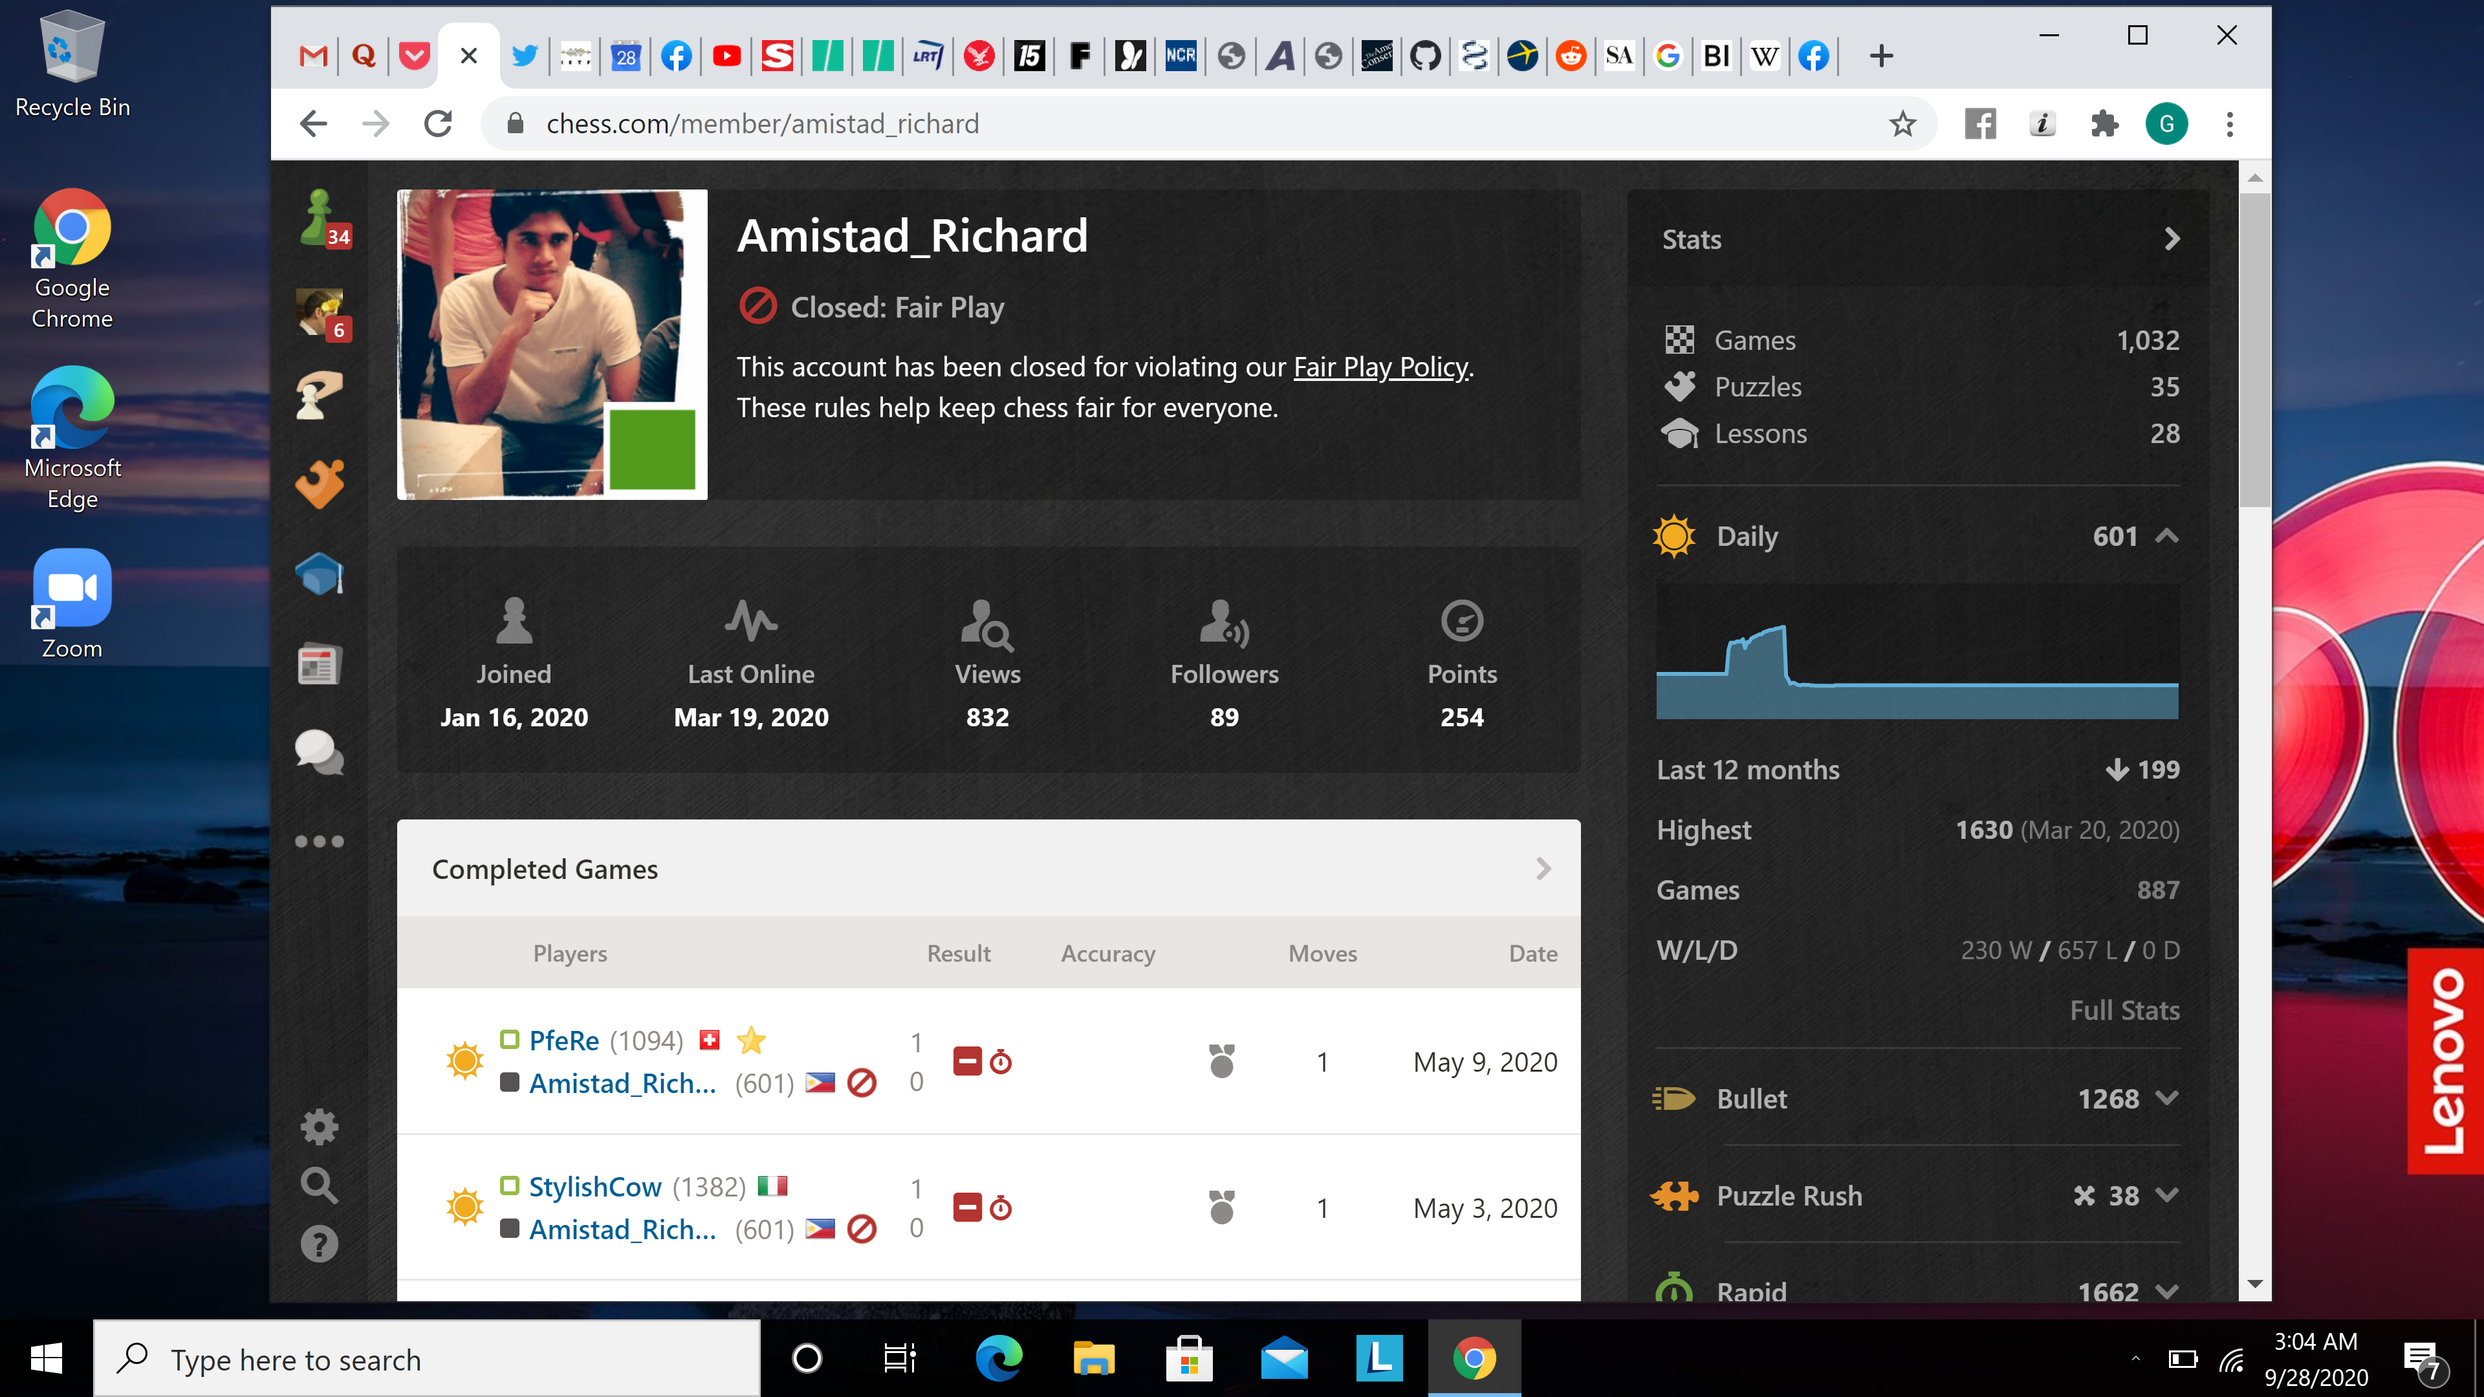2484x1397 pixels.
Task: Expand the Rapid rating section
Action: tap(2167, 1291)
